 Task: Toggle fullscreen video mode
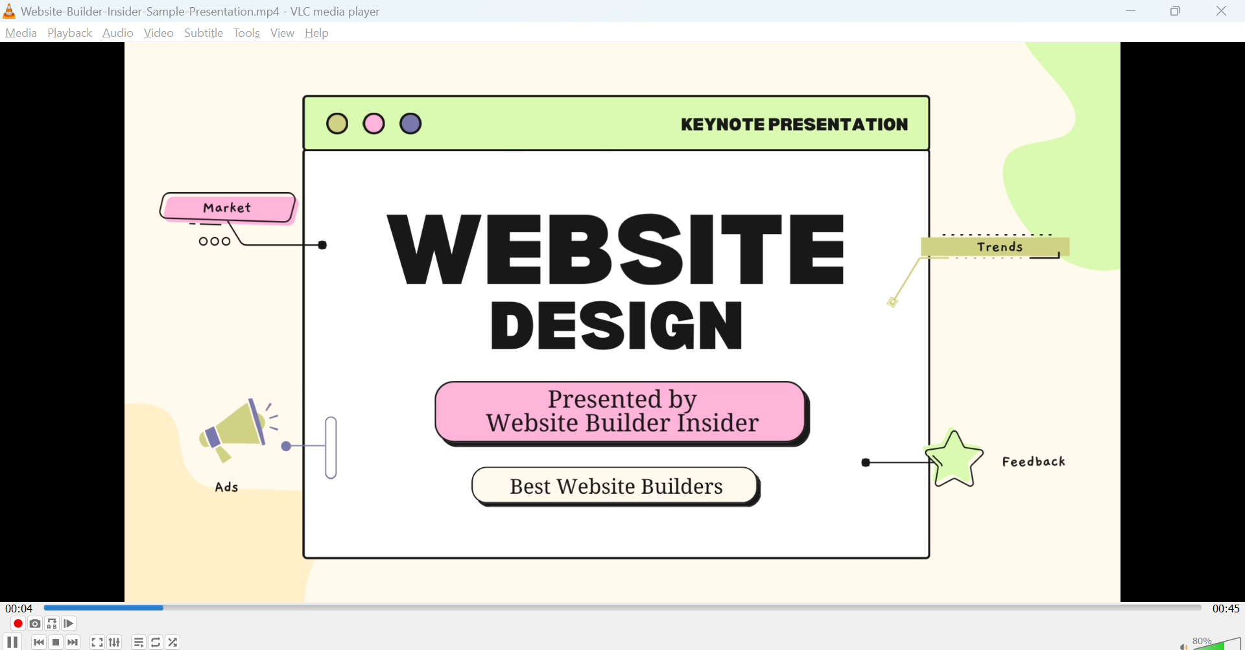[x=97, y=642]
